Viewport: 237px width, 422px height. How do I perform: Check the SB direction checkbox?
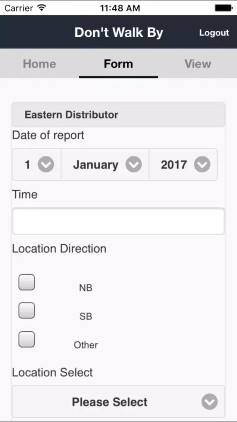(x=27, y=311)
